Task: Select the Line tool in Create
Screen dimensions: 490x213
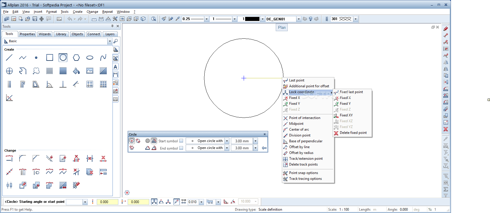Action: click(x=9, y=58)
